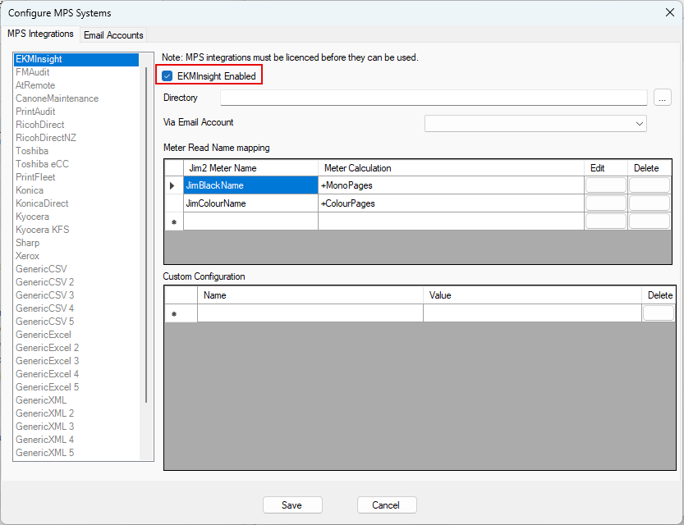The height and width of the screenshot is (525, 684).
Task: Click Jim2 Meter Name column header
Action: coord(250,168)
